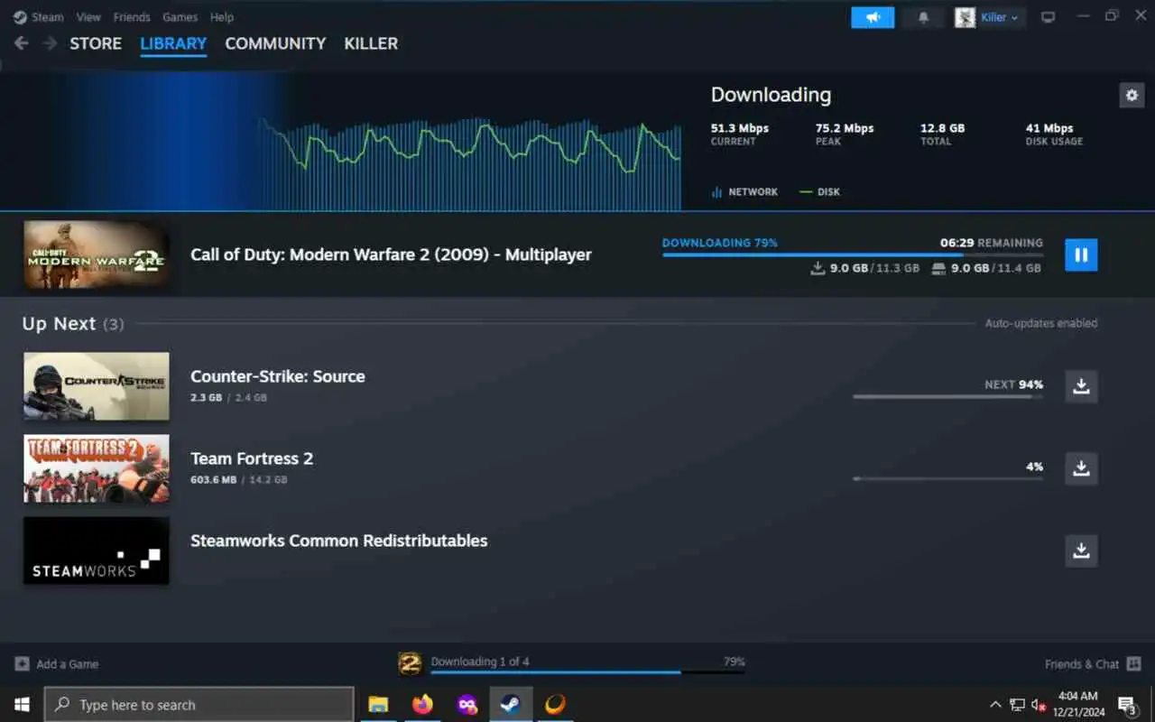Viewport: 1155px width, 722px height.
Task: Switch to the COMMUNITY tab
Action: click(275, 43)
